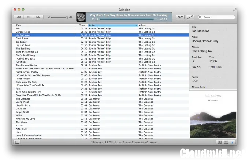
Task: Select the song "Cursed Sleep"
Action: point(23,32)
